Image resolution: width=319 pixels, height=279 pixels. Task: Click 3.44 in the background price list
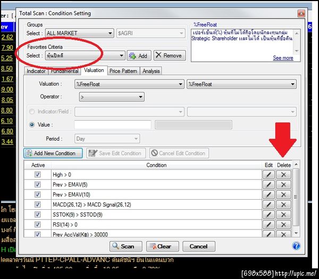click(7, 142)
